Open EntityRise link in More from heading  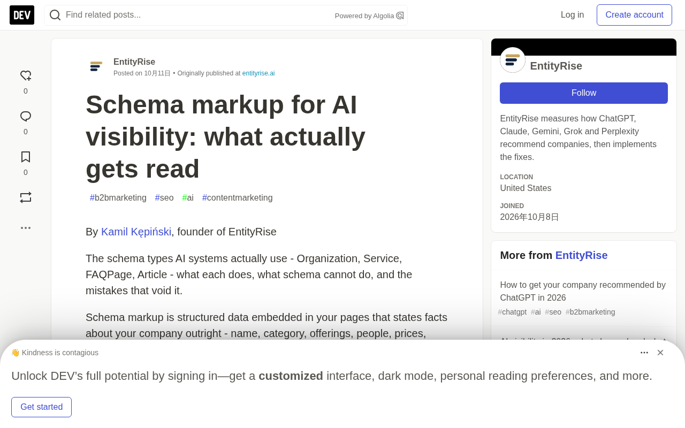coord(581,255)
